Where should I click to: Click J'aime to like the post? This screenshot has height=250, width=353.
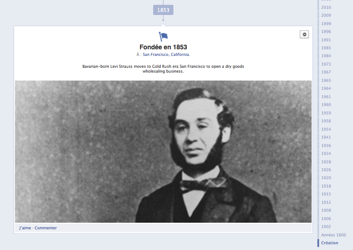(x=25, y=228)
